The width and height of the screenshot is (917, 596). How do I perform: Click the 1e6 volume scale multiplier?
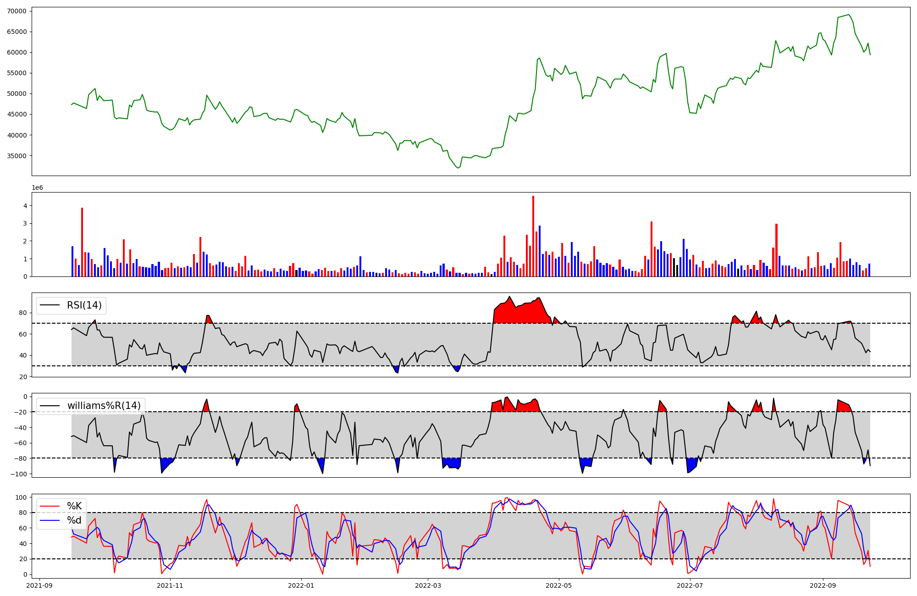pos(37,188)
